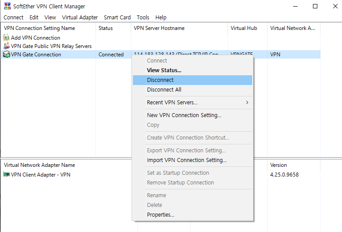This screenshot has height=232, width=342.
Task: Click the grayed Copy menu entry
Action: (x=192, y=125)
